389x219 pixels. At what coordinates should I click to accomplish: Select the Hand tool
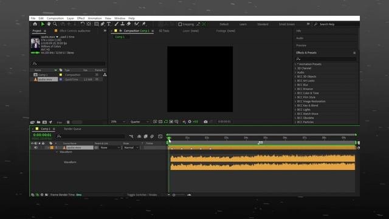tap(49, 24)
